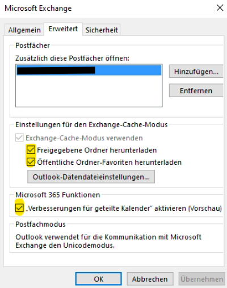Uncheck the Freigegebene Ordner herunterladen checkbox

tap(31, 150)
